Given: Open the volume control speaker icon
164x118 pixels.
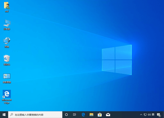Looking at the screenshot, I should pyautogui.click(x=149, y=115).
